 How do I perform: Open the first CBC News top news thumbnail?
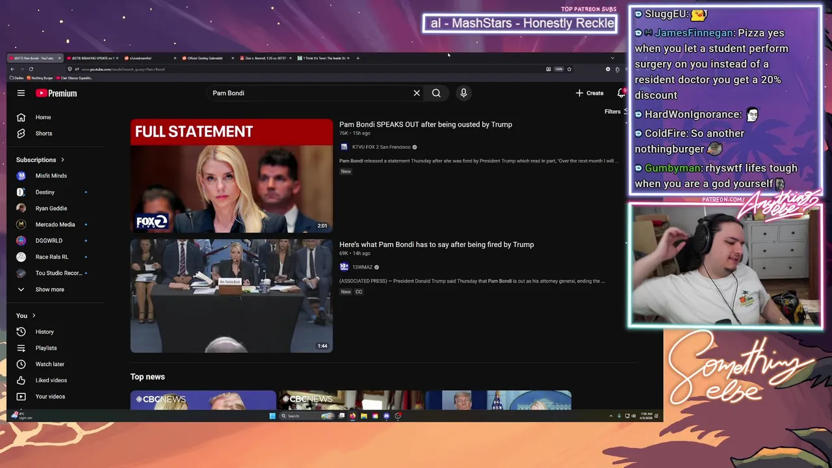coord(203,400)
